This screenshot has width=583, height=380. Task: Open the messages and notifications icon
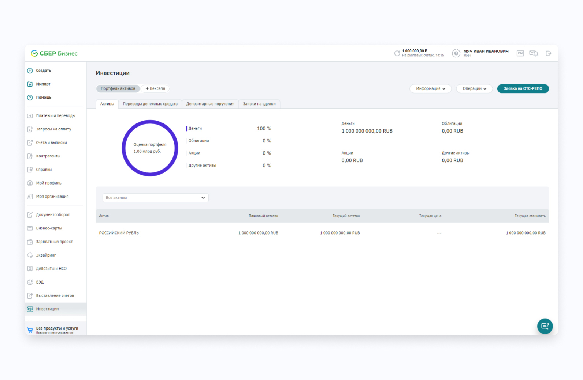click(534, 53)
